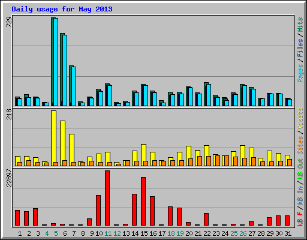Click day 1 on the x-axis
307x240 pixels.
pos(20,233)
